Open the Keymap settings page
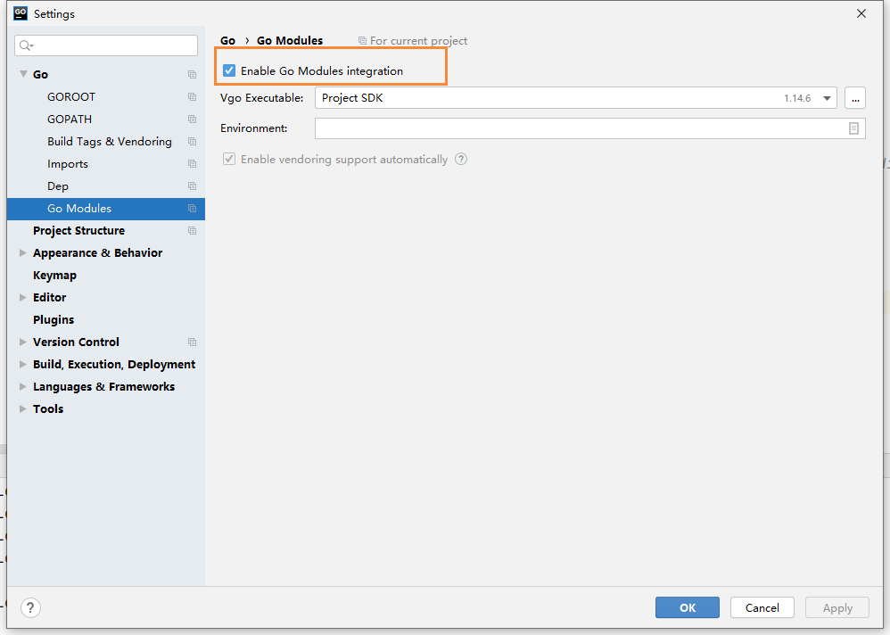This screenshot has height=635, width=890. 54,276
